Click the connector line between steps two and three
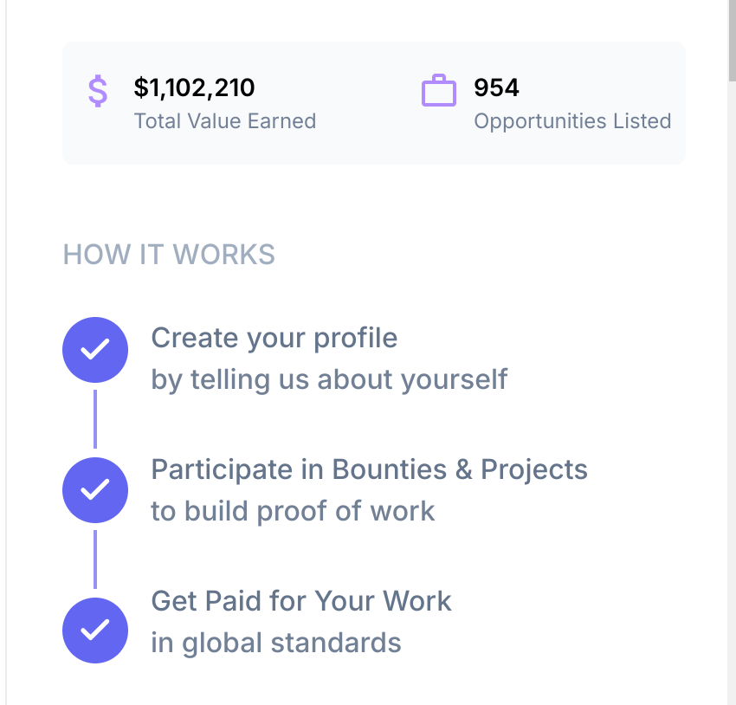736x705 pixels. [x=95, y=559]
